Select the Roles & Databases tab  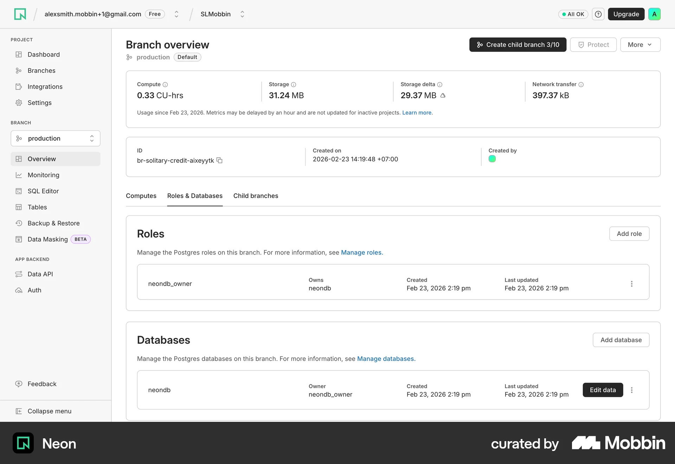[x=195, y=196]
